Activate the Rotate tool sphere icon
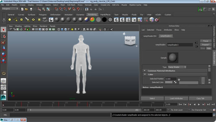The height and width of the screenshot is (122, 216). [3, 55]
